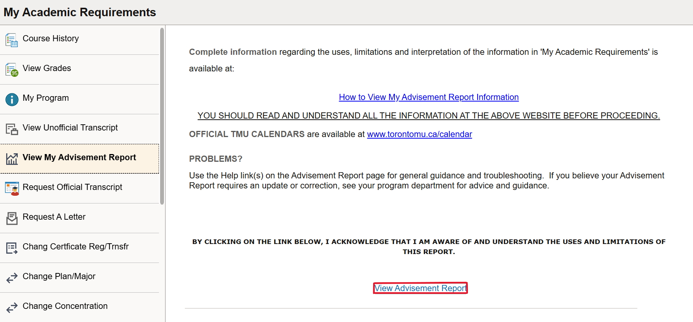Select View Unofficial Transcript from the sidebar
Screen dimensions: 693x322
70,128
